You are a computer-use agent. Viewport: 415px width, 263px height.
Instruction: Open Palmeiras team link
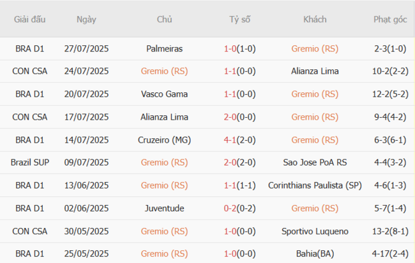click(x=164, y=48)
